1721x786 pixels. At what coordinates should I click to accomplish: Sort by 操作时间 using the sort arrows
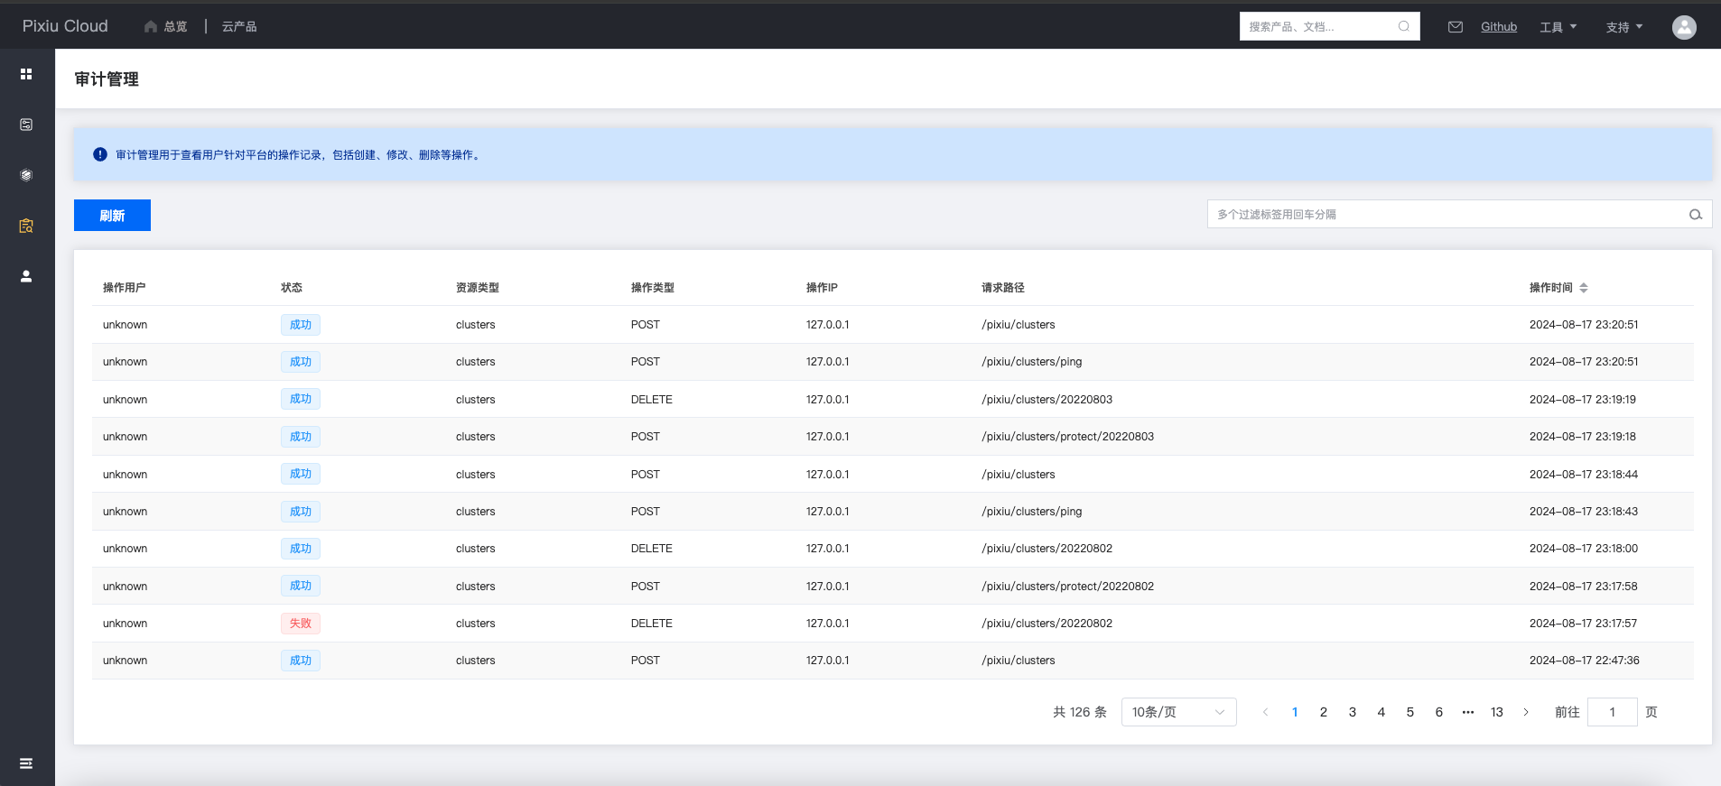click(1584, 288)
